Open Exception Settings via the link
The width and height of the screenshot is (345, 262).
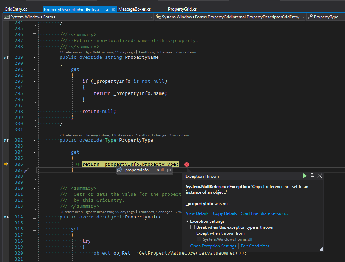tap(213, 246)
